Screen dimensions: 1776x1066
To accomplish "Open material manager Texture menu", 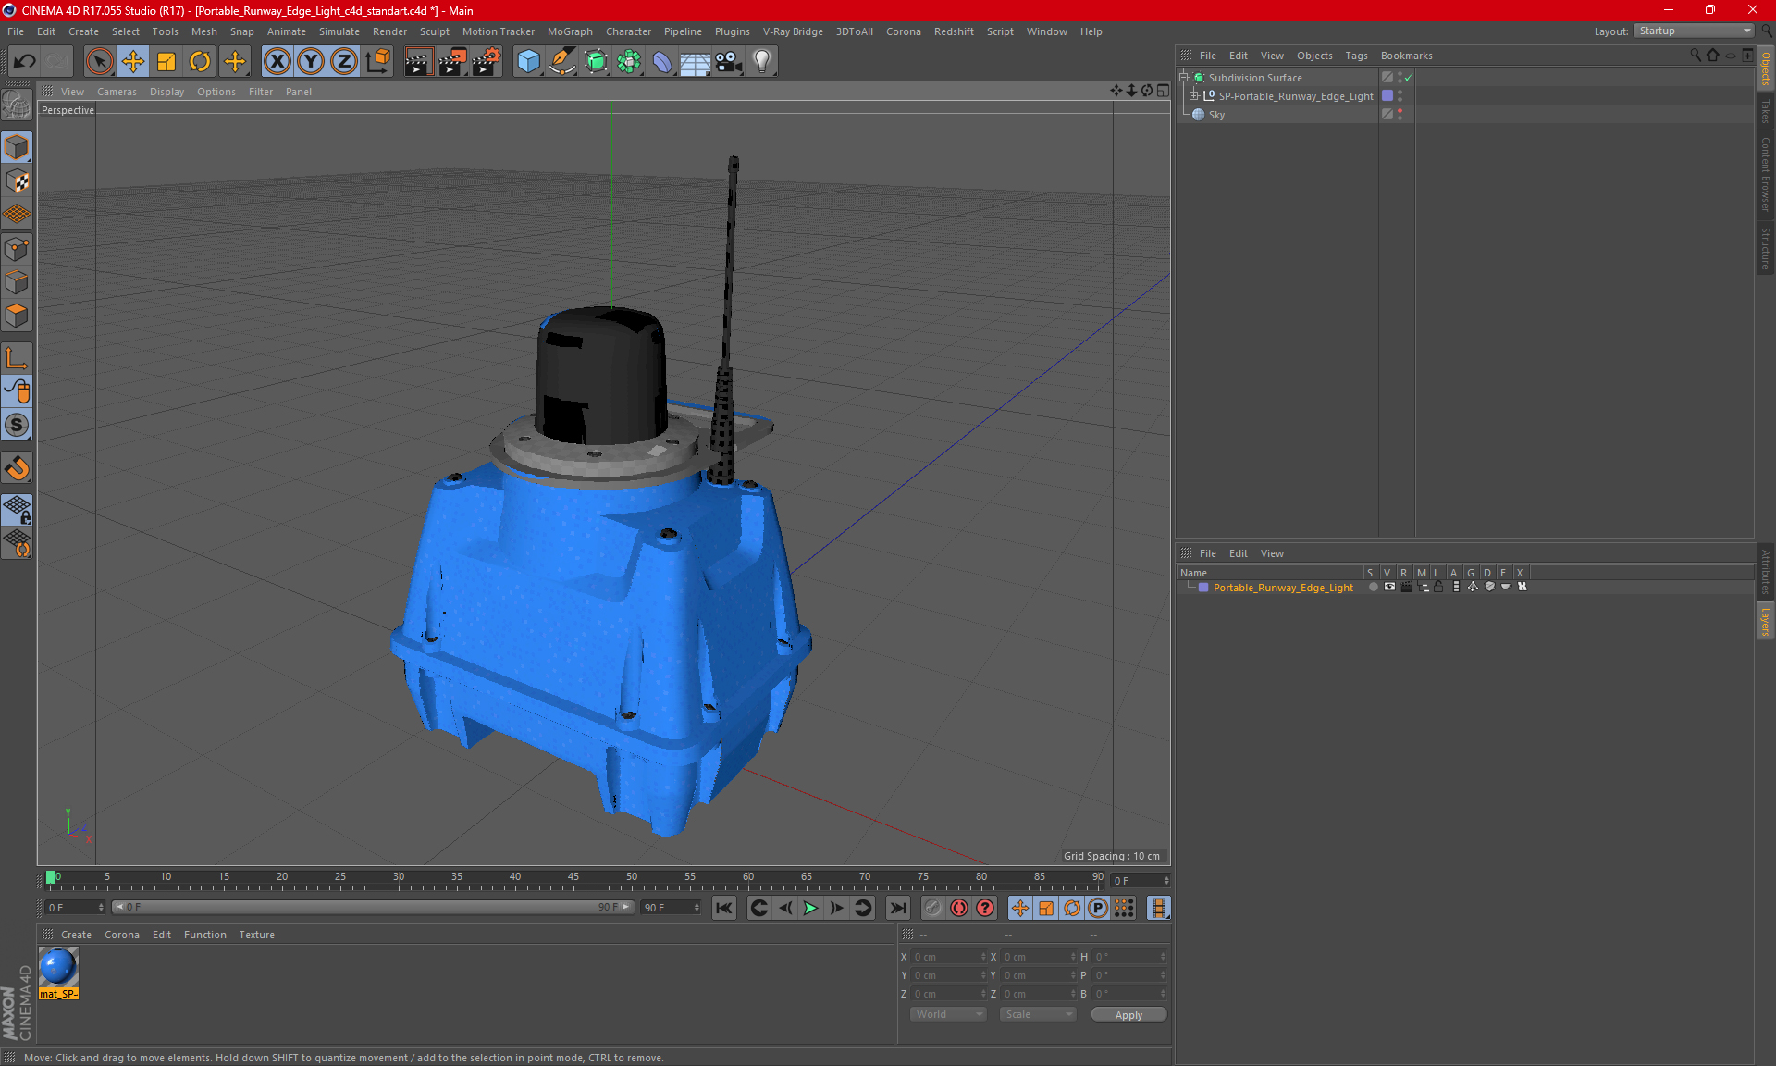I will (x=256, y=935).
